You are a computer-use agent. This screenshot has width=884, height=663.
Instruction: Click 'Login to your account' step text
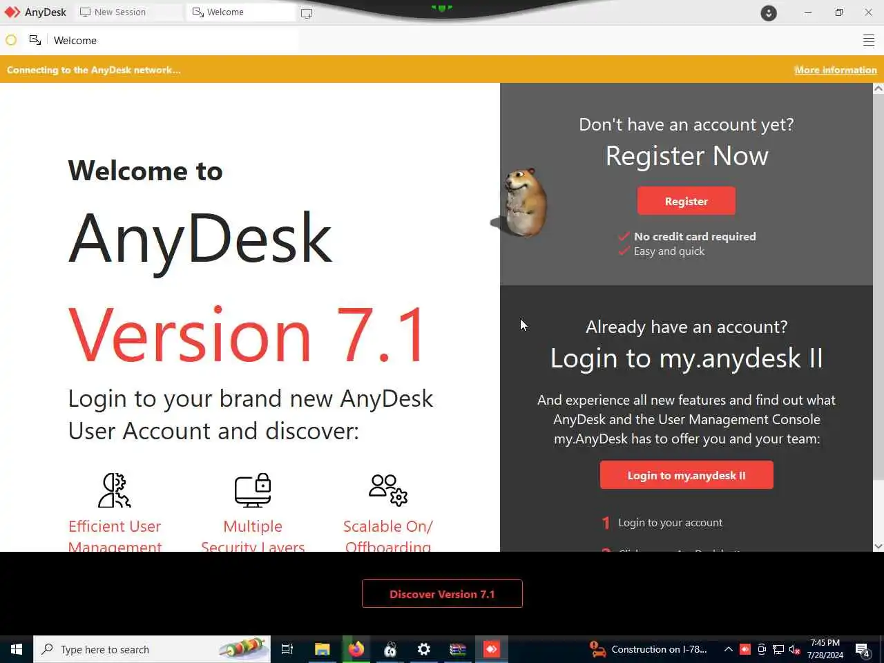pyautogui.click(x=670, y=523)
